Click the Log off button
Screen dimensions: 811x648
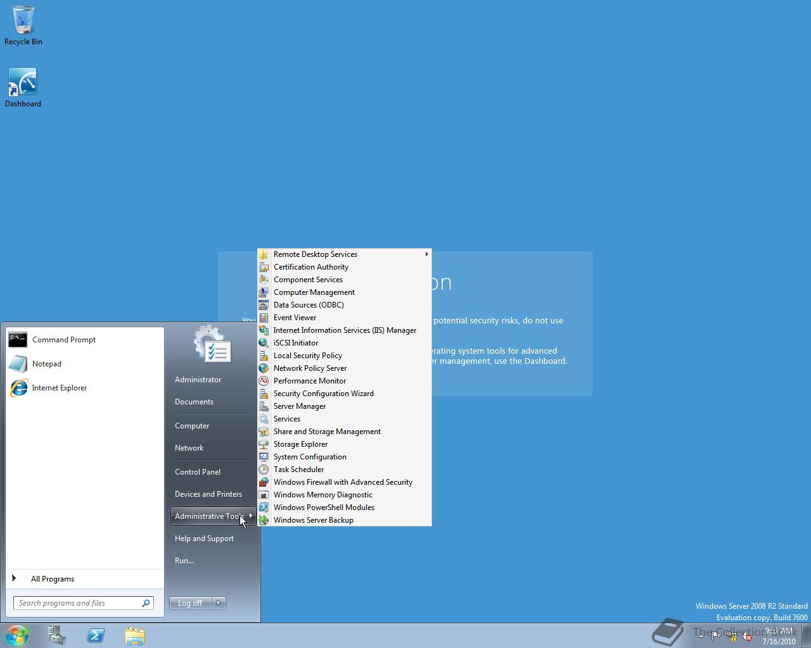tap(190, 603)
